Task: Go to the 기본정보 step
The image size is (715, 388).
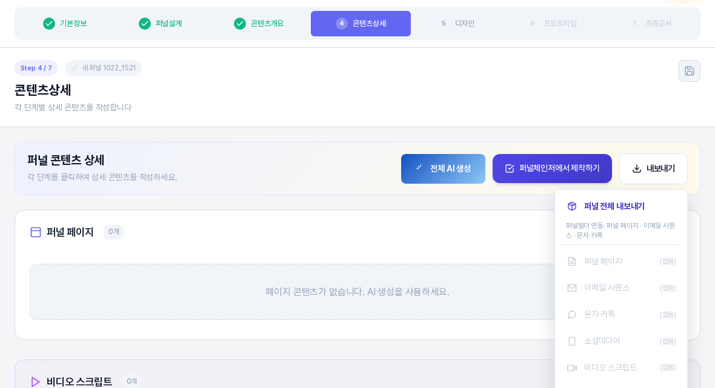Action: tap(65, 23)
